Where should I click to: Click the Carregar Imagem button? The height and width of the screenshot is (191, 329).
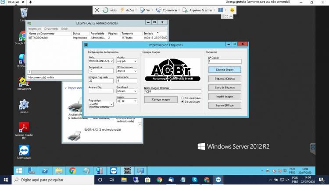click(161, 100)
